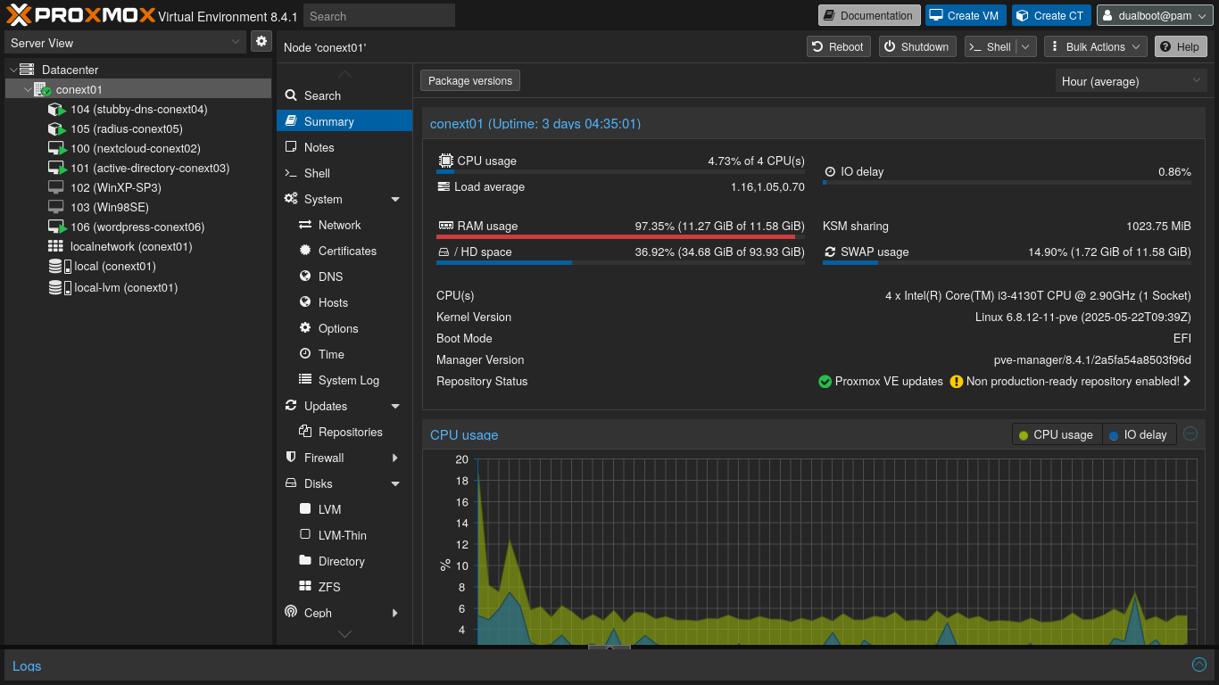This screenshot has height=685, width=1219.
Task: Click the Repositories icon
Action: (305, 432)
